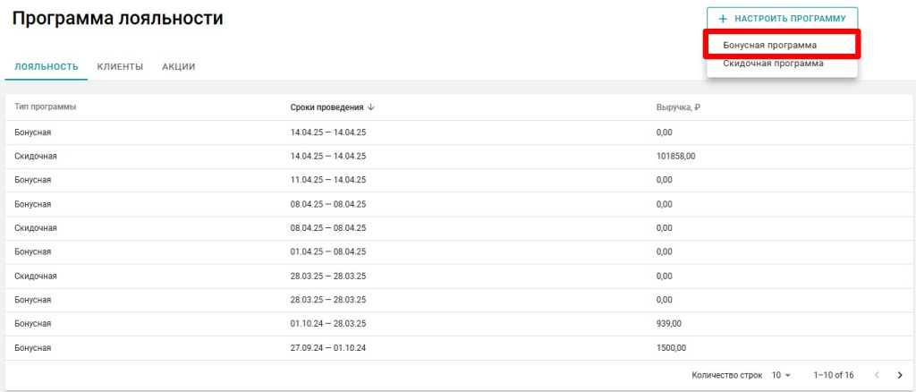Open the Лояльность tab
The image size is (916, 392).
(47, 67)
